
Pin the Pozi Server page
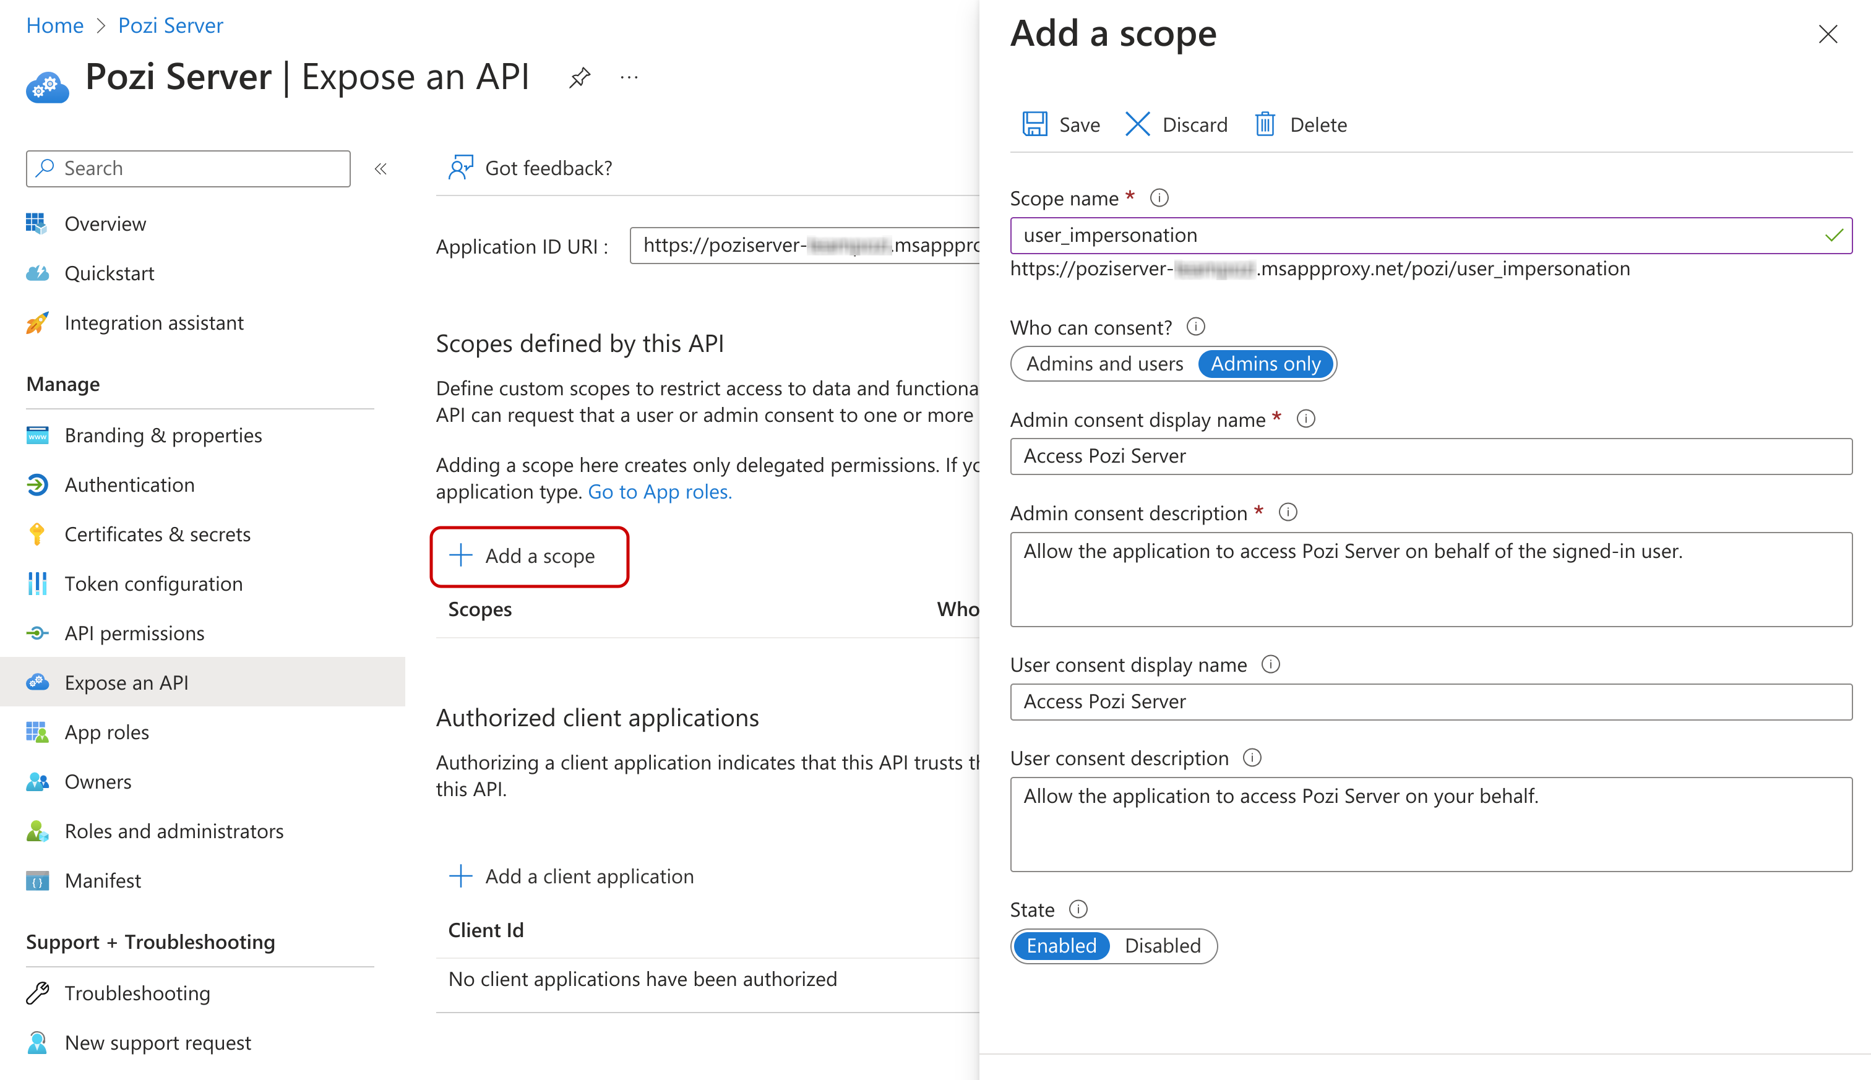click(579, 77)
